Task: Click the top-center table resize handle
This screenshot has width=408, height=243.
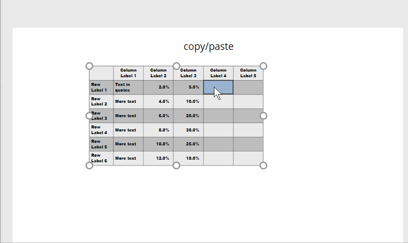Action: pos(176,66)
